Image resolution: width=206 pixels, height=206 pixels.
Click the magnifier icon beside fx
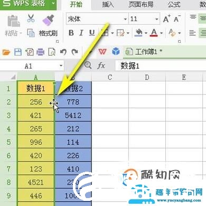click(x=88, y=65)
